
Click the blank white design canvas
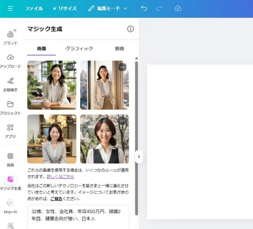(200, 142)
